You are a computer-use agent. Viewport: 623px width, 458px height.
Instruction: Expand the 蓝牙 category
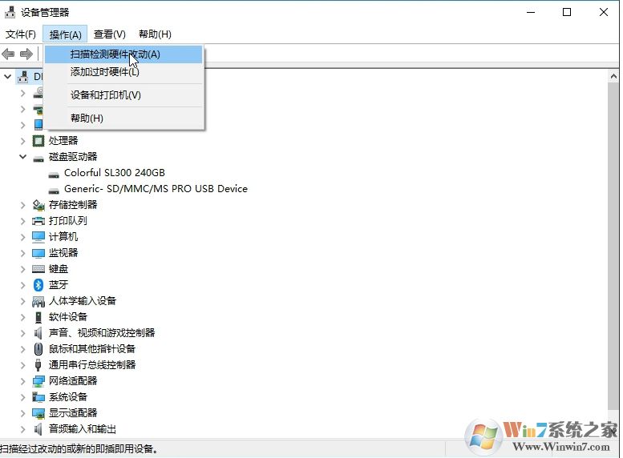tap(23, 285)
